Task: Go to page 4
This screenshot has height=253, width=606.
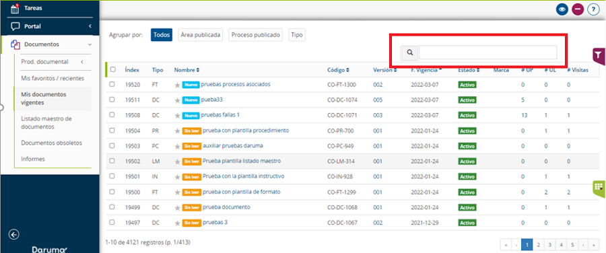Action: pos(561,244)
